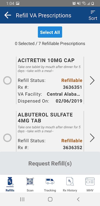Tap the Request Refill(s) button
Viewport: 100px width, 206px height.
(x=50, y=163)
